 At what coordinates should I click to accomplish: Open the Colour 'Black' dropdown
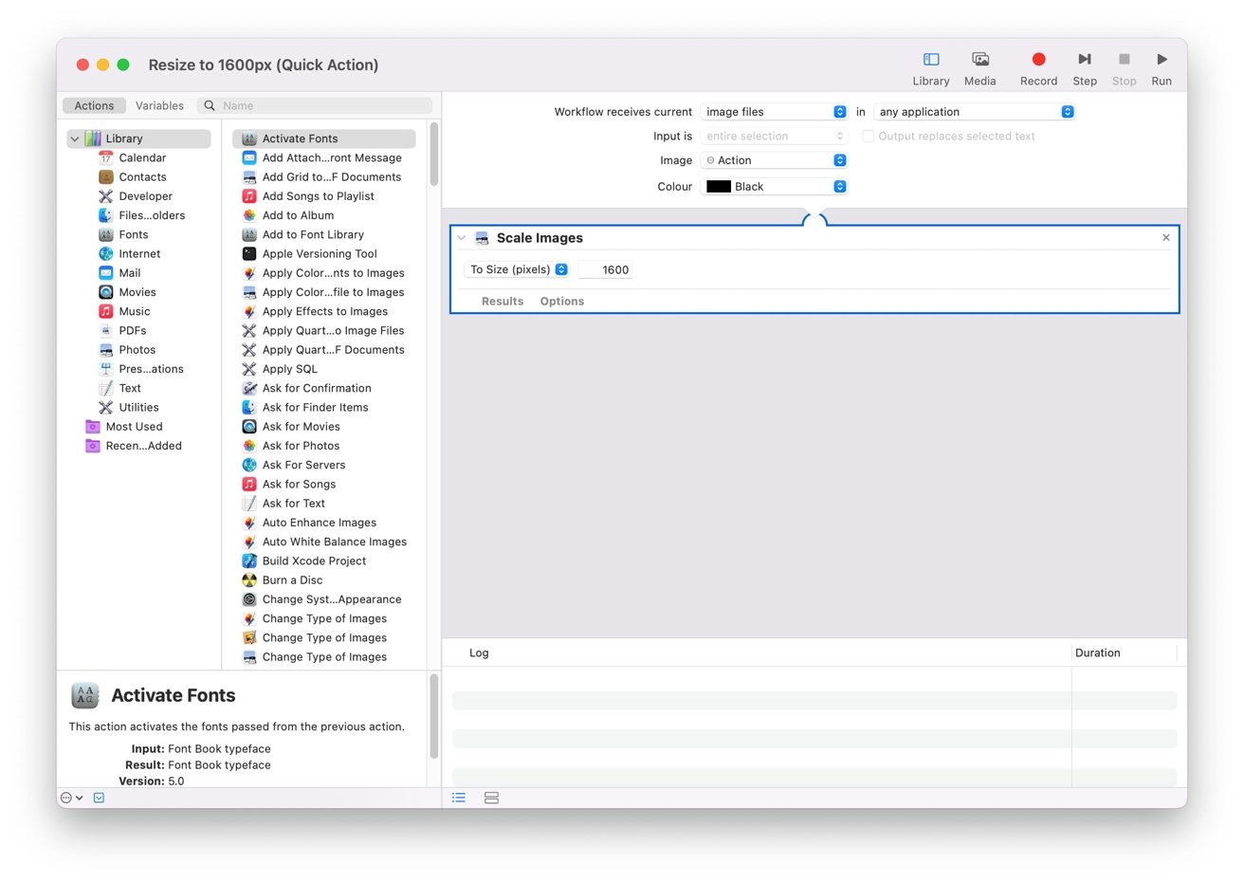coord(774,187)
